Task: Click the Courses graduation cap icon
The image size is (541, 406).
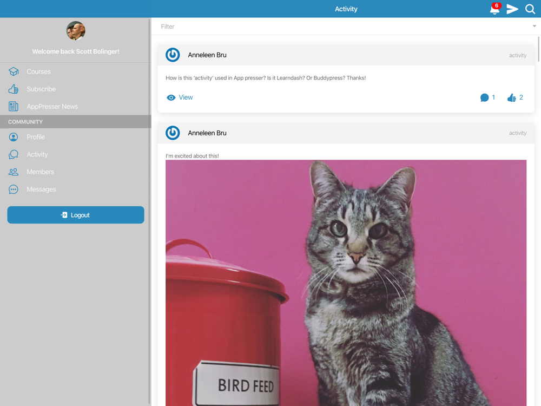Action: tap(14, 71)
